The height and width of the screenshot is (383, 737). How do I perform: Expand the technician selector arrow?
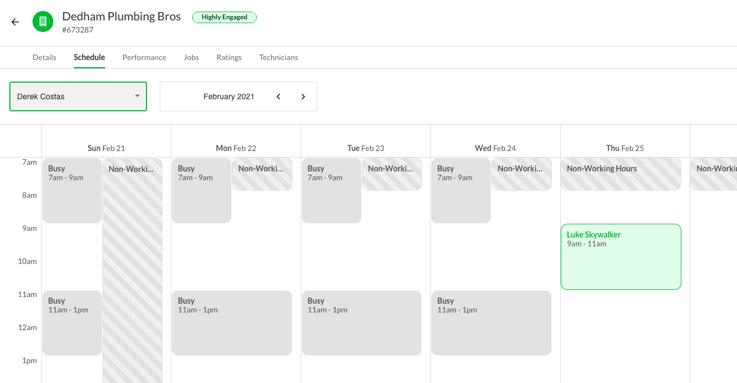[137, 96]
